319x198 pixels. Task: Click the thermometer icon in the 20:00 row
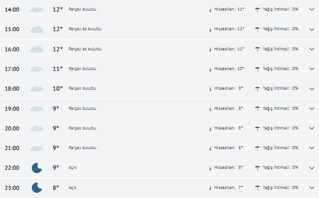click(x=210, y=128)
